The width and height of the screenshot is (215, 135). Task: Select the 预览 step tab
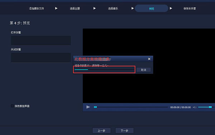click(x=152, y=8)
